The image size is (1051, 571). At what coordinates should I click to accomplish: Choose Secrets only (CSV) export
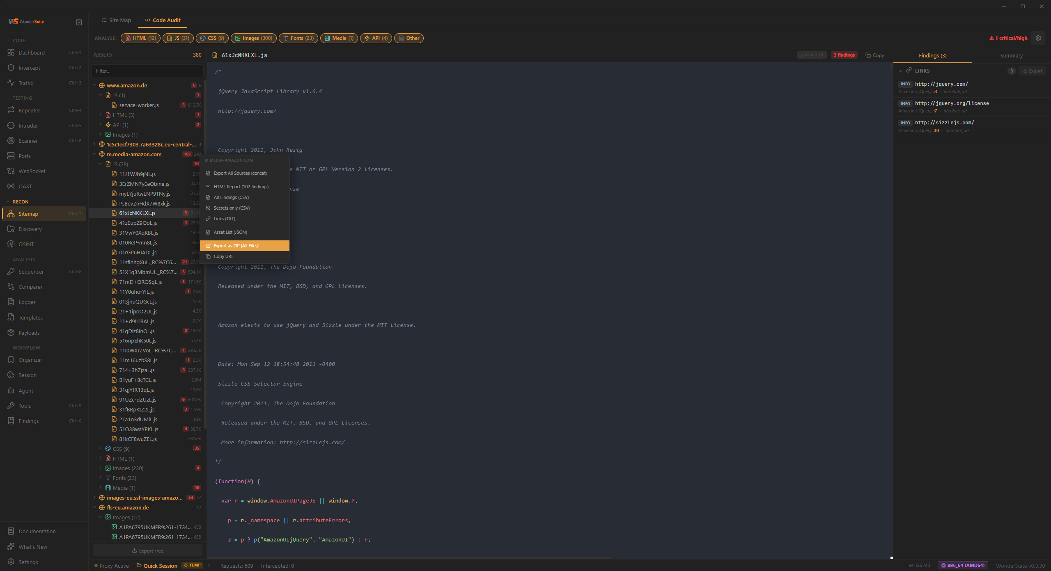[x=245, y=208]
